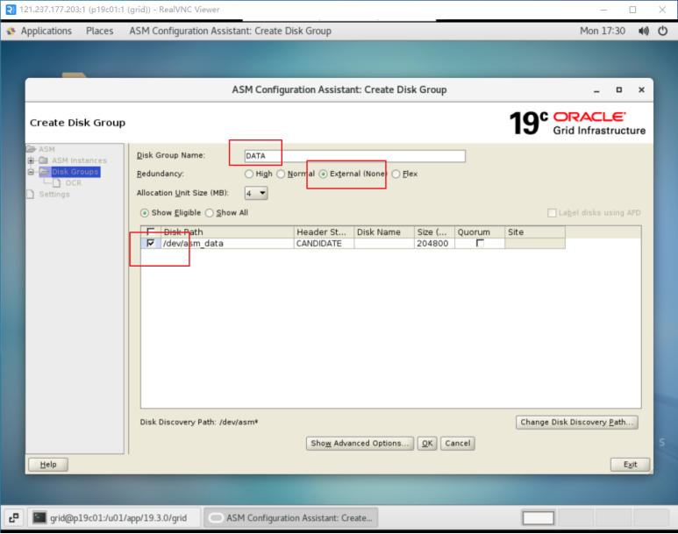Image resolution: width=678 pixels, height=534 pixels.
Task: Collapse the Disk Groups tree node
Action: (x=31, y=172)
